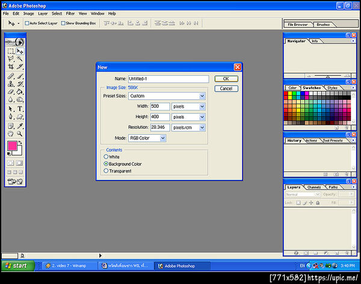Select the Paint Bucket tool

(x=20, y=91)
